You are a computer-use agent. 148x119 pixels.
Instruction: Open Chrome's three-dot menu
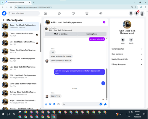click(145, 7)
